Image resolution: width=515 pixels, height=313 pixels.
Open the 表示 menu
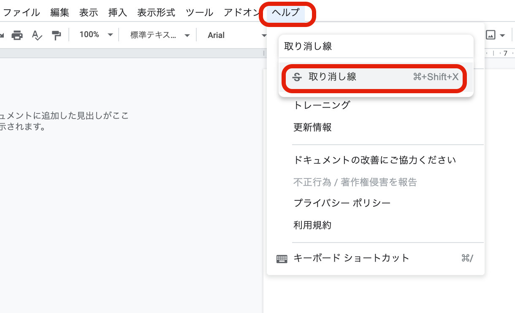pos(89,13)
